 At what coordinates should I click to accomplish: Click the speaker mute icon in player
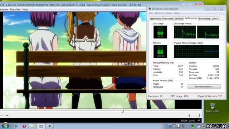[189, 115]
